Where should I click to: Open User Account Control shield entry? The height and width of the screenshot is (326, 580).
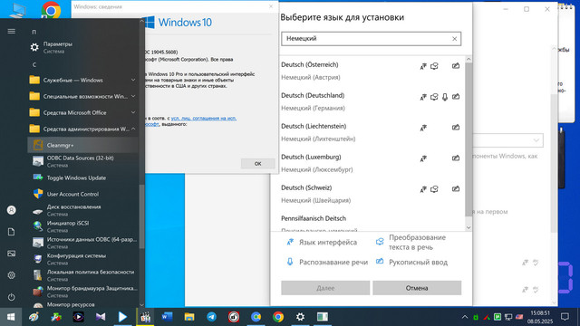83,194
